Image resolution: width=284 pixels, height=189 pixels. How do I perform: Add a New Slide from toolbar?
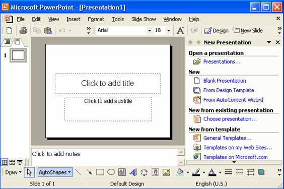click(x=248, y=30)
